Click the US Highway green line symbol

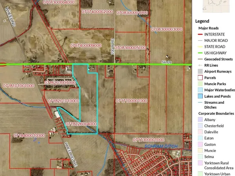(x=200, y=53)
